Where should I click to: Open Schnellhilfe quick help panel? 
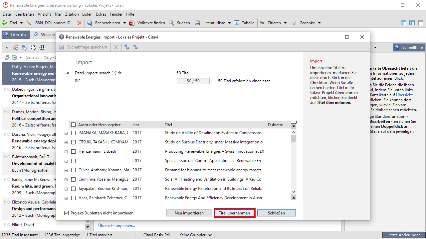click(x=409, y=47)
